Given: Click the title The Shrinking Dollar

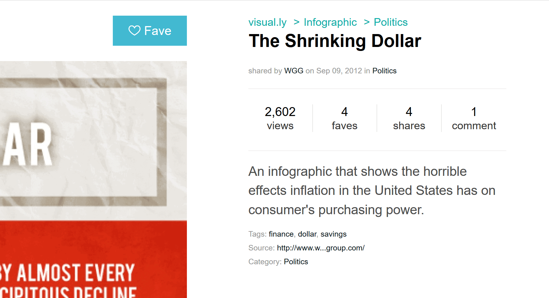Looking at the screenshot, I should [x=335, y=41].
